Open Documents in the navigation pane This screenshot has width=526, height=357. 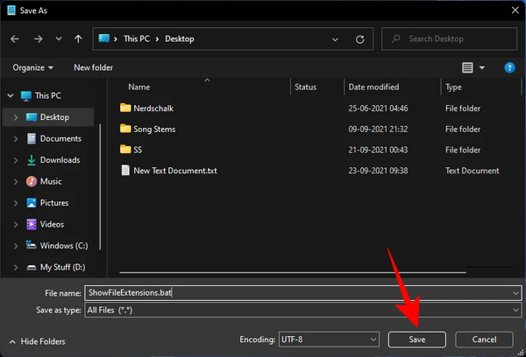[x=60, y=138]
